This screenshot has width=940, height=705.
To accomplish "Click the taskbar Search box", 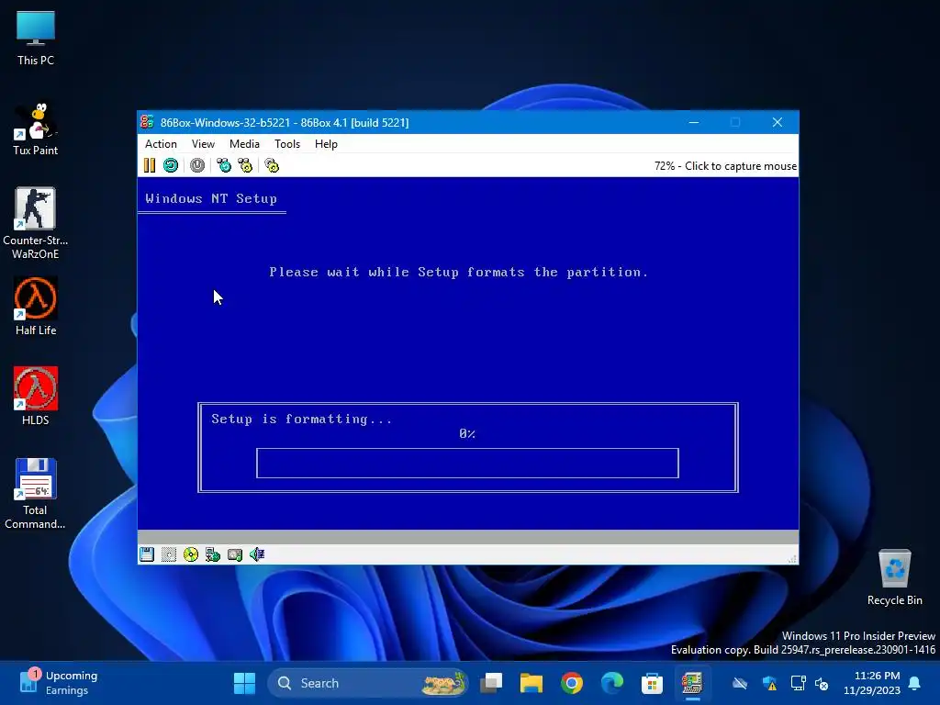I will pyautogui.click(x=367, y=683).
